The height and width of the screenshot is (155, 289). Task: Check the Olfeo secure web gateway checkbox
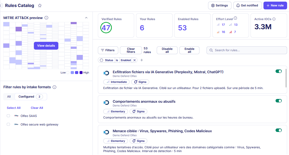click(x=8, y=124)
